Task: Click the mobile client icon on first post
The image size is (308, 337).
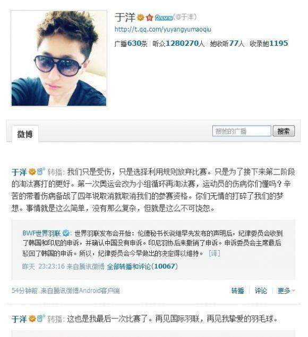Action: [x=40, y=171]
